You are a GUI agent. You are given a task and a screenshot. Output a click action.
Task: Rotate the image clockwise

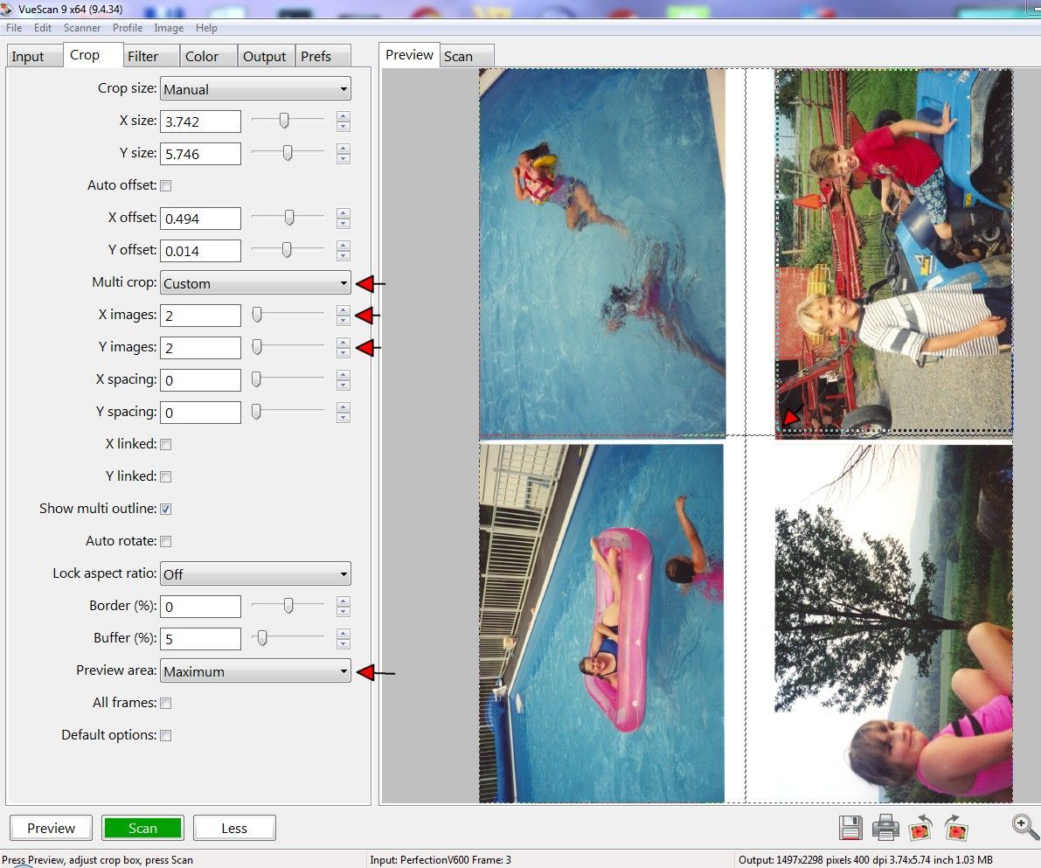pos(955,827)
